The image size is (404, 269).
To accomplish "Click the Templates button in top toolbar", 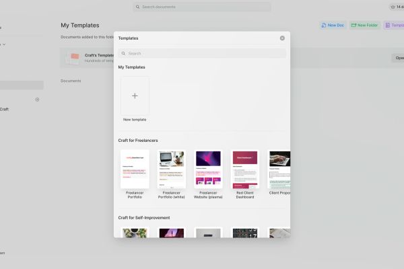I will point(394,26).
